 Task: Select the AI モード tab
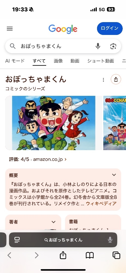15,61
